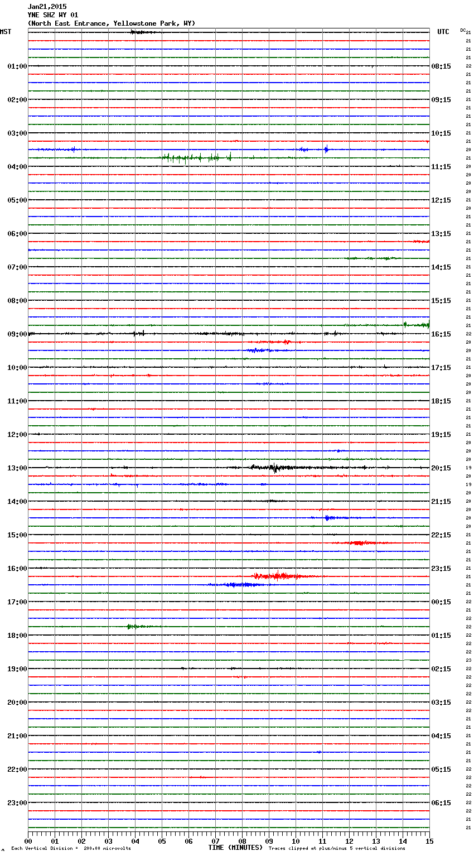The height and width of the screenshot is (856, 474).
Task: Click the 04:15 UTC time label
Action: pos(441,736)
